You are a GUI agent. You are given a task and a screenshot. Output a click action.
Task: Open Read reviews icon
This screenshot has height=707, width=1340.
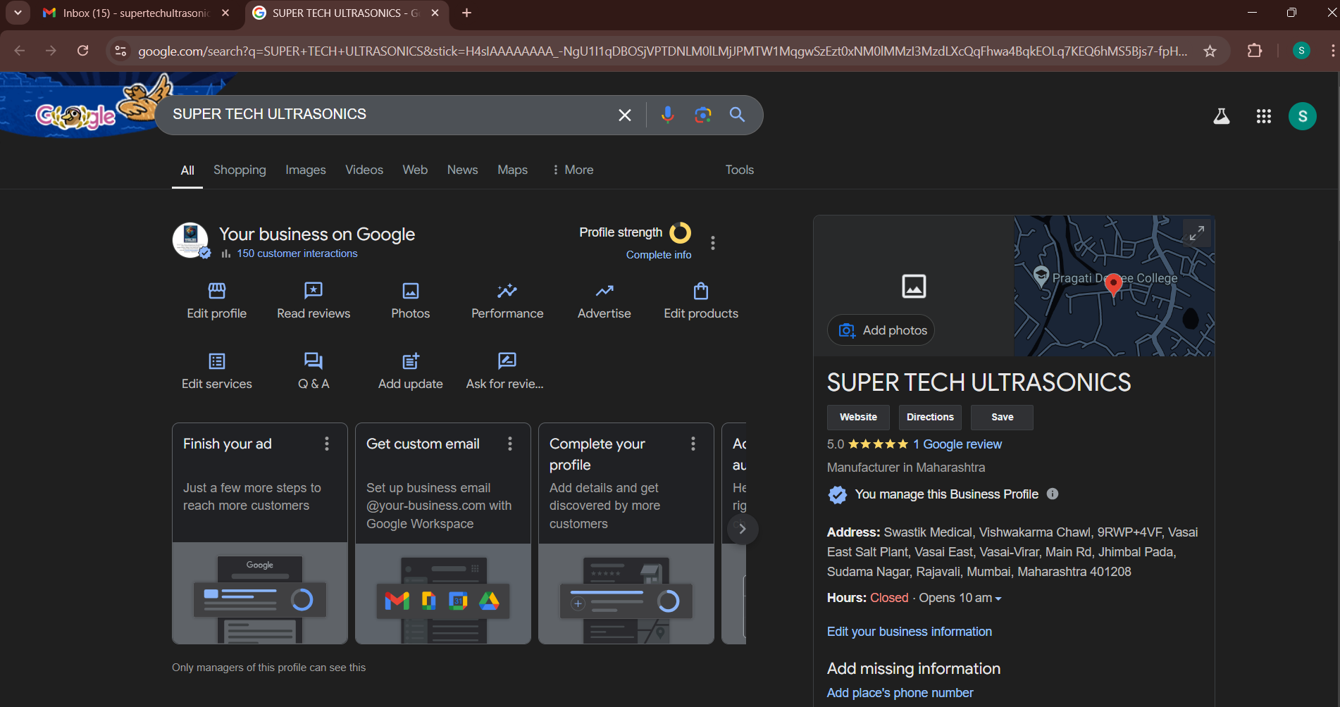pos(314,290)
